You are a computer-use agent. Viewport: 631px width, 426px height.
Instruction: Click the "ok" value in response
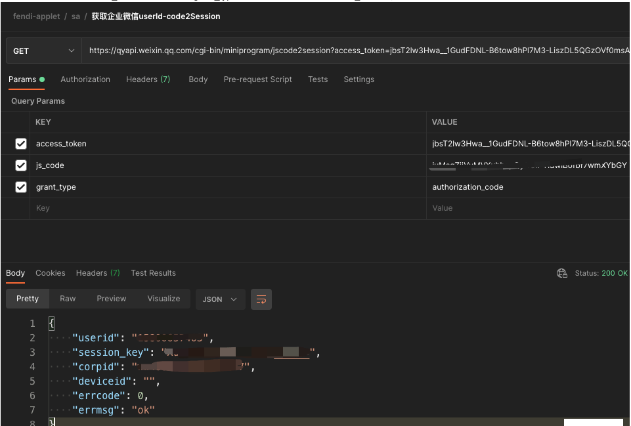point(143,410)
